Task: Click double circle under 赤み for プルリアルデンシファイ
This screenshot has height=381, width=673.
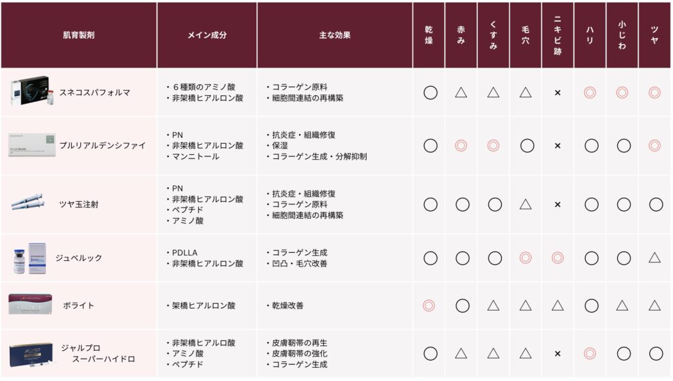Action: pyautogui.click(x=461, y=145)
